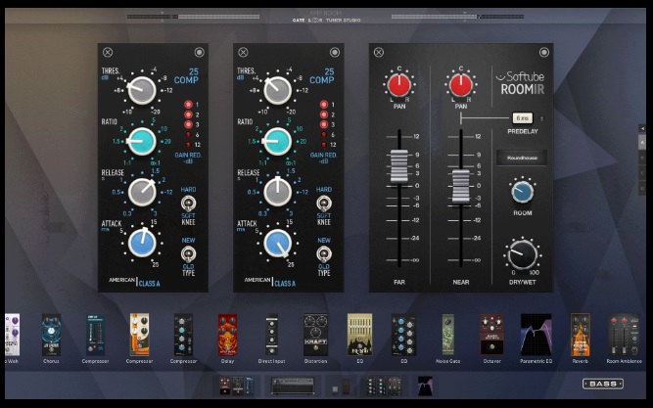Add the green Noise Gate pedal
Viewport: 653px width, 408px height.
click(448, 336)
